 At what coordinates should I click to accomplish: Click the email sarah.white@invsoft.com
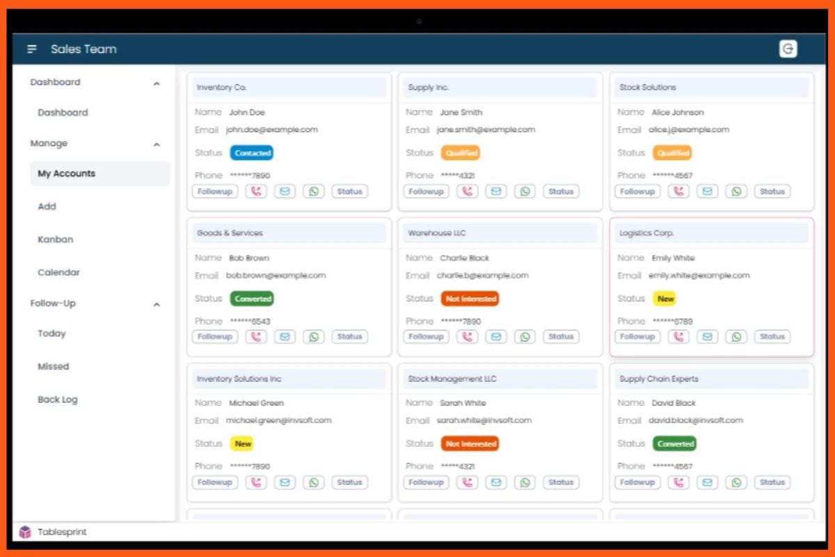[x=484, y=421]
